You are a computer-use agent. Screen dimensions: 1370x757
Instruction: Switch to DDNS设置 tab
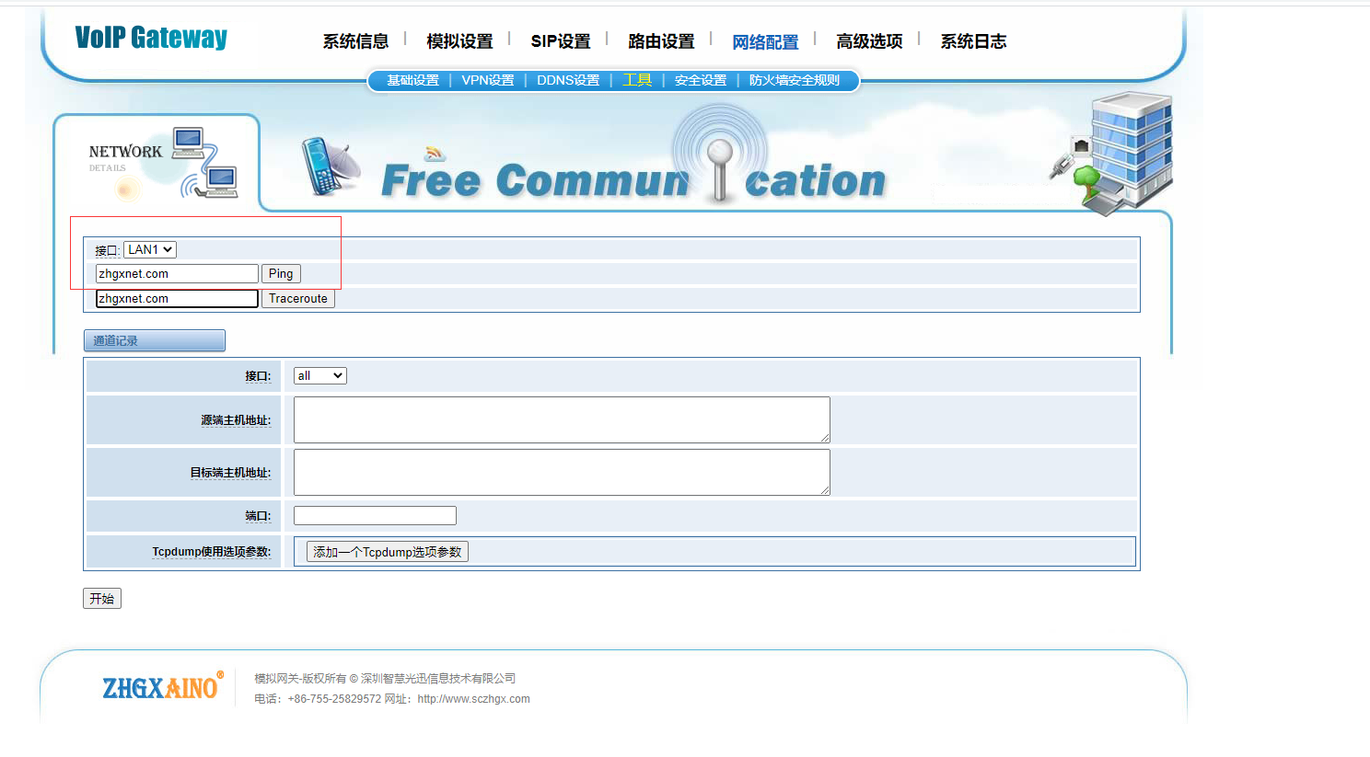tap(568, 80)
